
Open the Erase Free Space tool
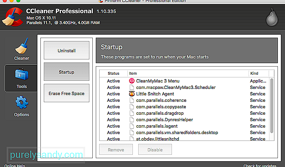click(67, 93)
